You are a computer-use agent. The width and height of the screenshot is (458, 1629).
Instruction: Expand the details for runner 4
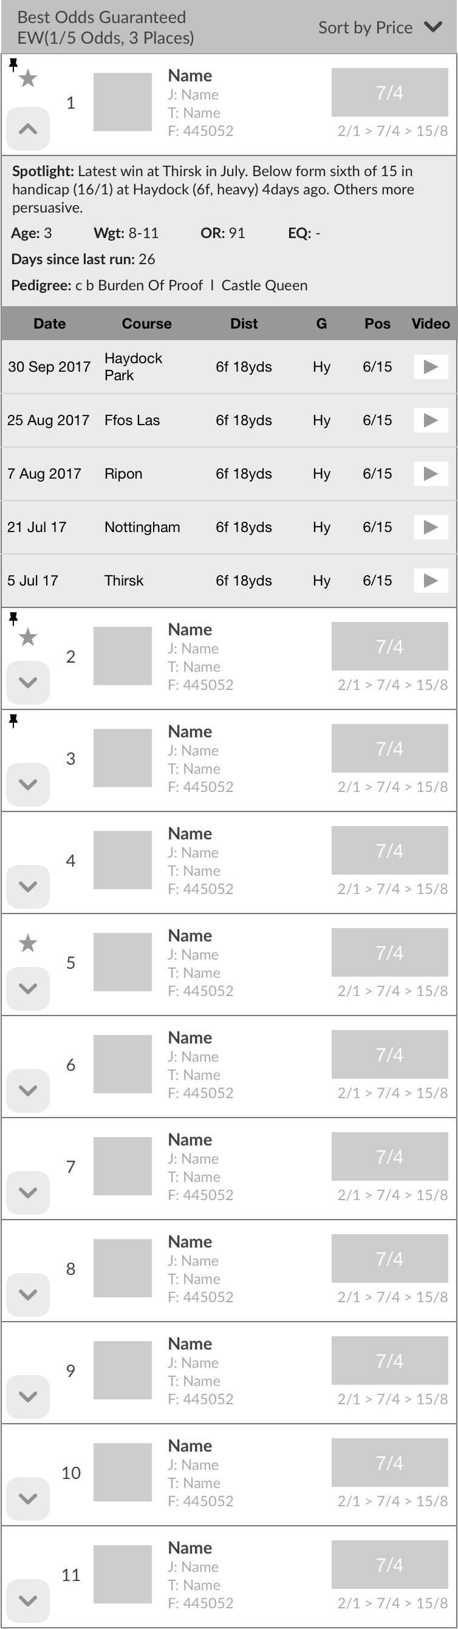(28, 887)
